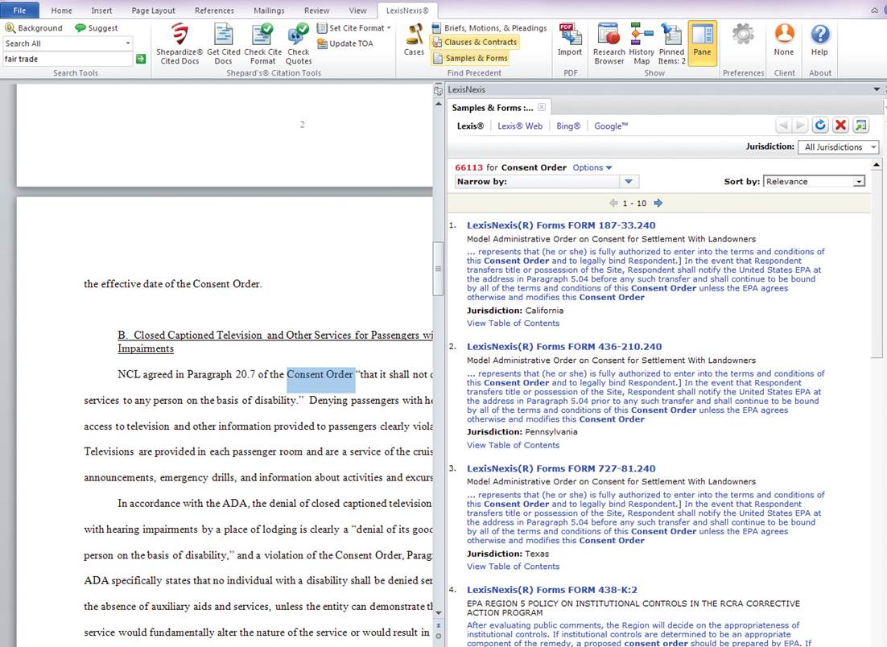Go to next results page arrow
887x647 pixels.
[658, 203]
